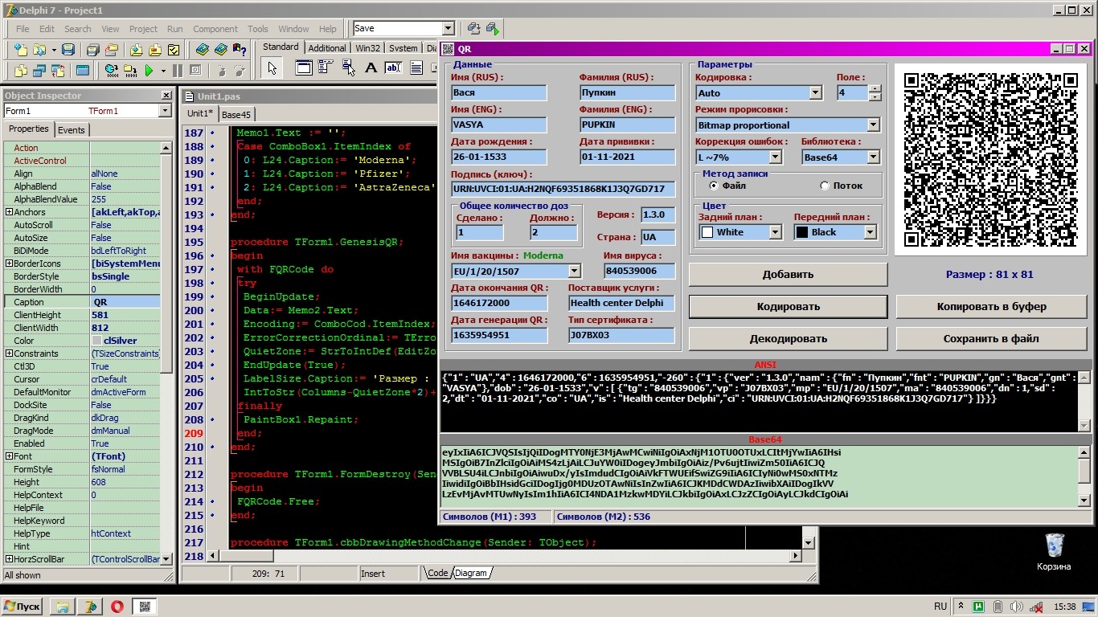Click the Set debug desktop icon
The width and height of the screenshot is (1098, 617).
(x=492, y=28)
